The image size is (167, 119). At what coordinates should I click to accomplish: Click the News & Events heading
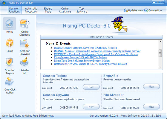point(58,43)
